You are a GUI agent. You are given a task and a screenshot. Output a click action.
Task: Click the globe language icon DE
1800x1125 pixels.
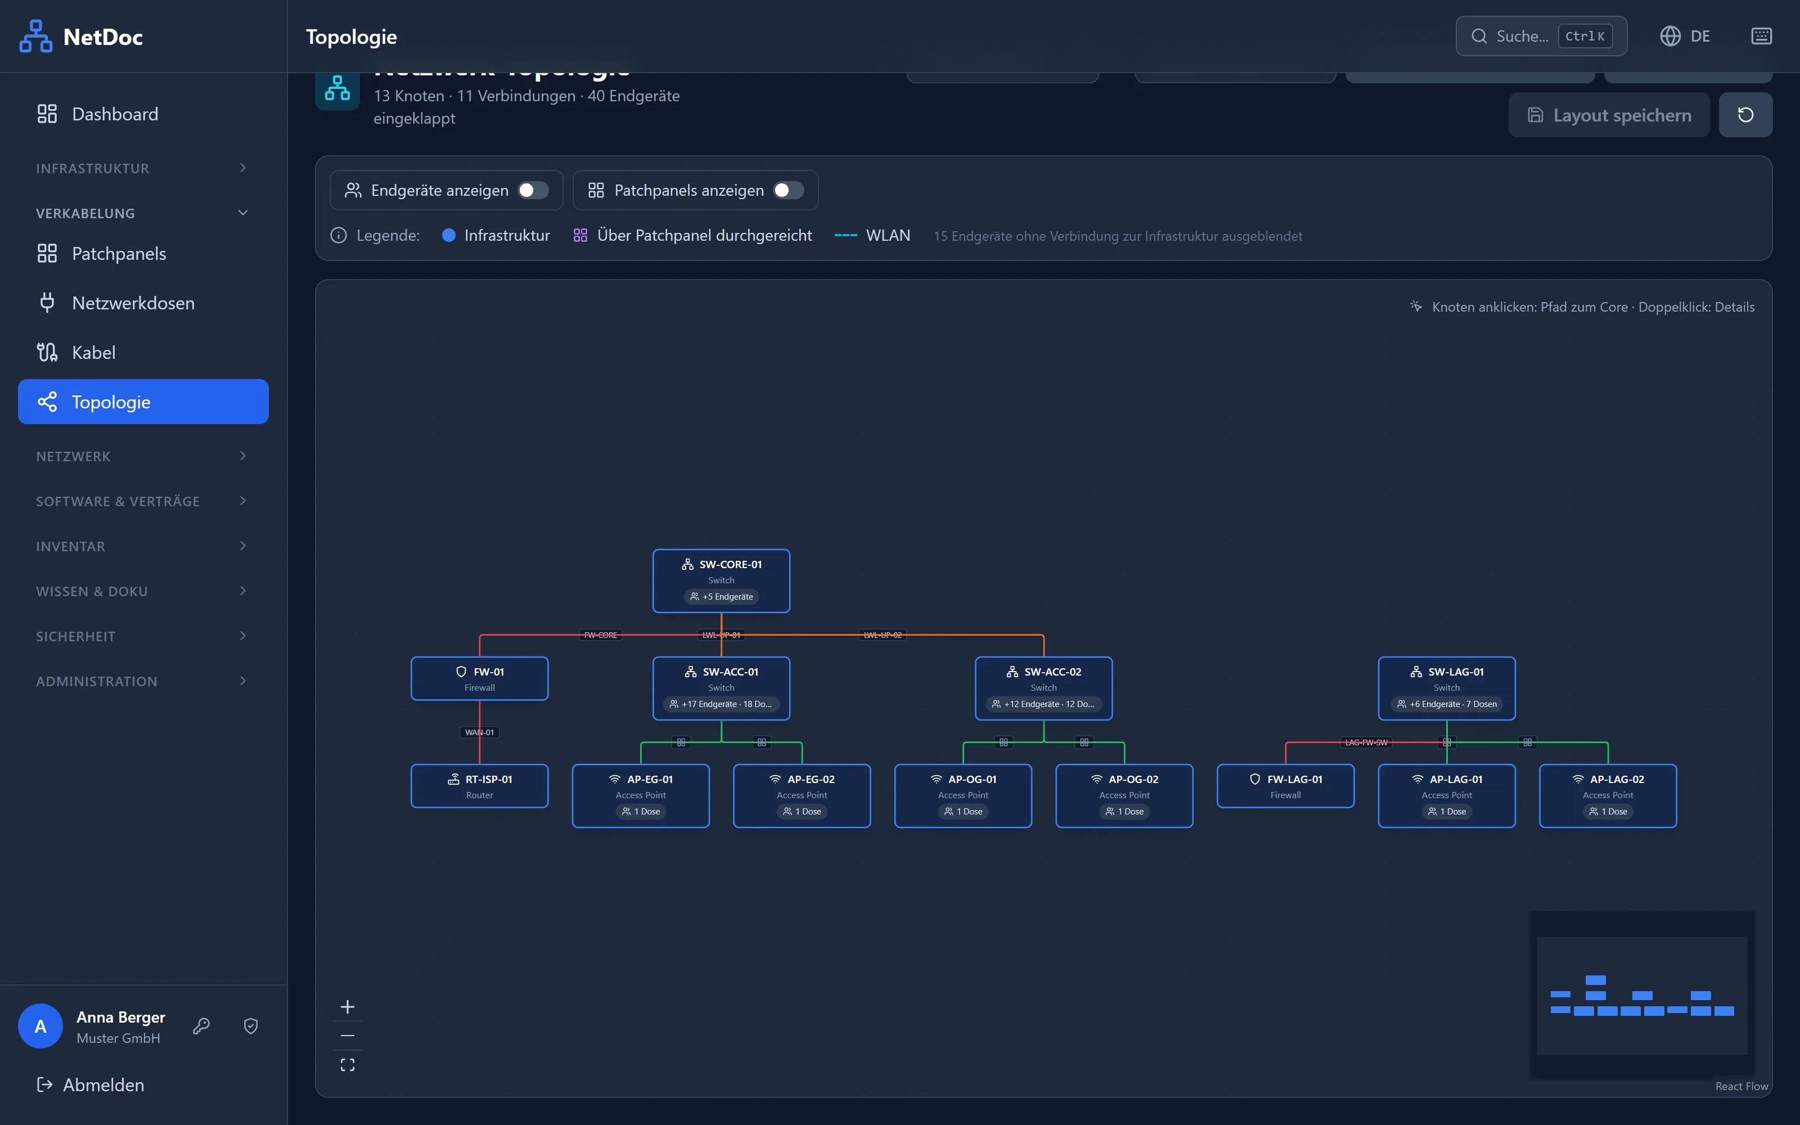1685,35
